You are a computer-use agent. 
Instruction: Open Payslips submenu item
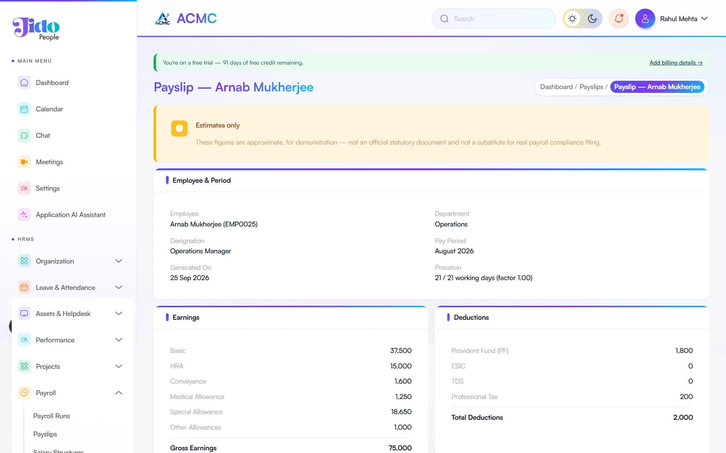(45, 434)
